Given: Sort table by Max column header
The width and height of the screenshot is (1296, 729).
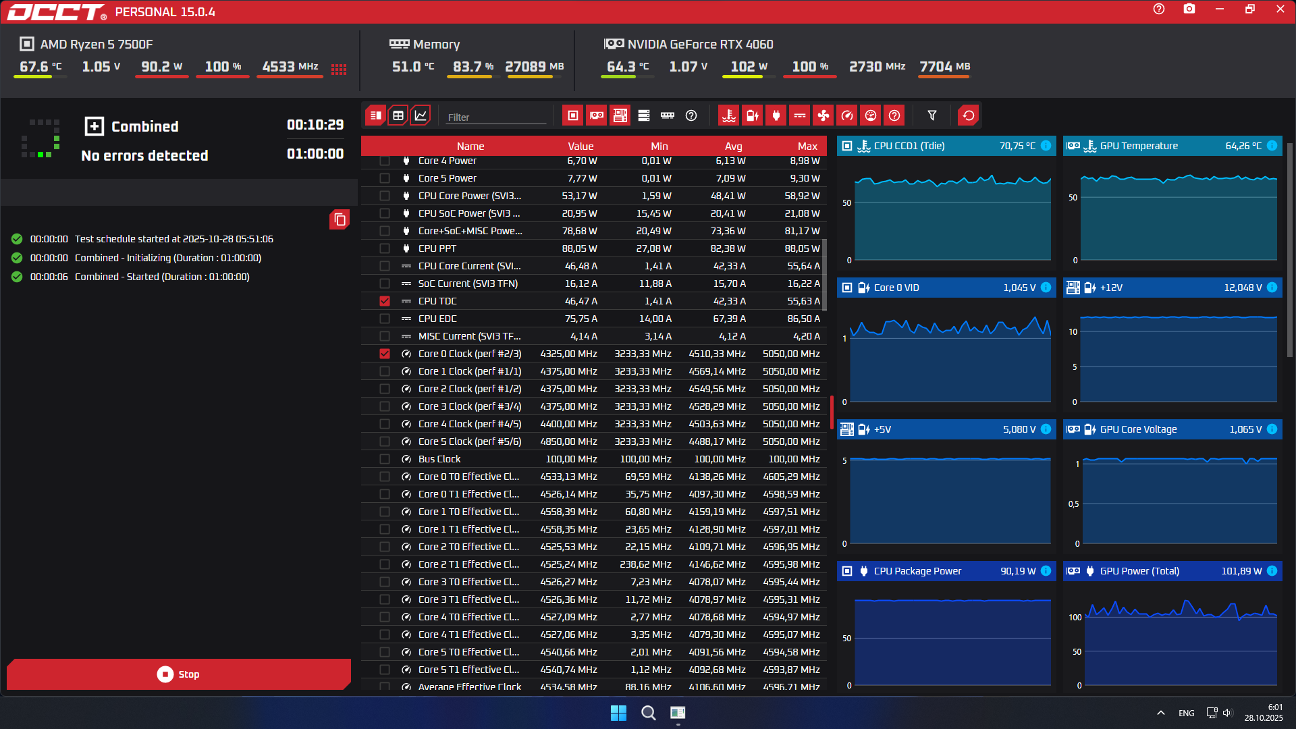Looking at the screenshot, I should [807, 146].
